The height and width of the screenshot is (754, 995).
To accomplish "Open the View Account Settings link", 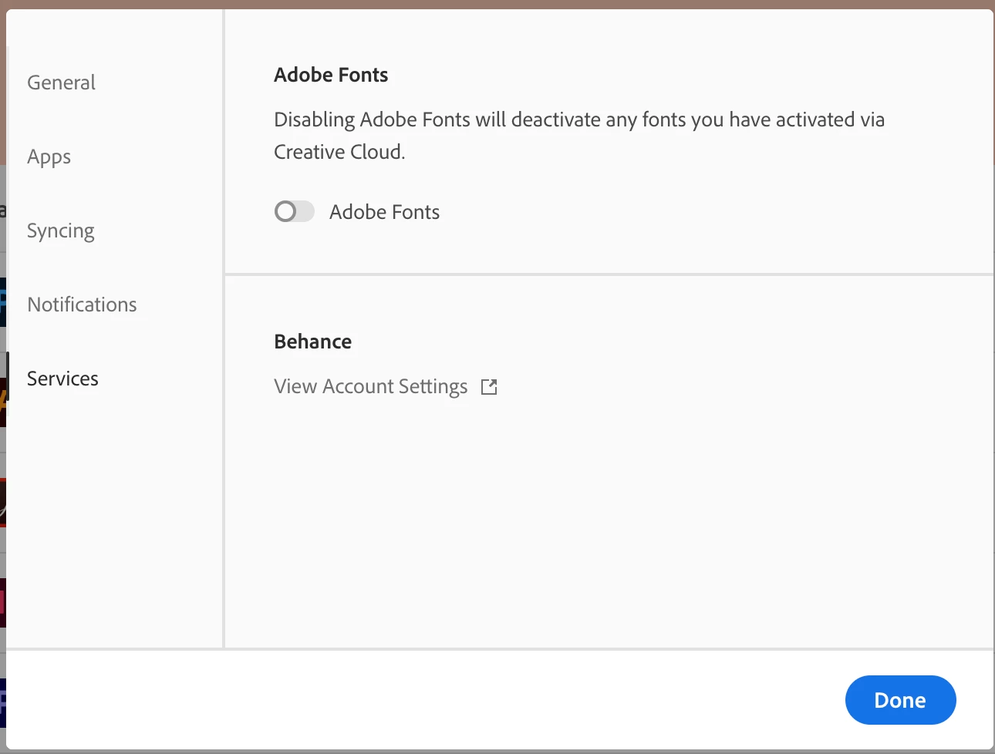I will click(370, 386).
